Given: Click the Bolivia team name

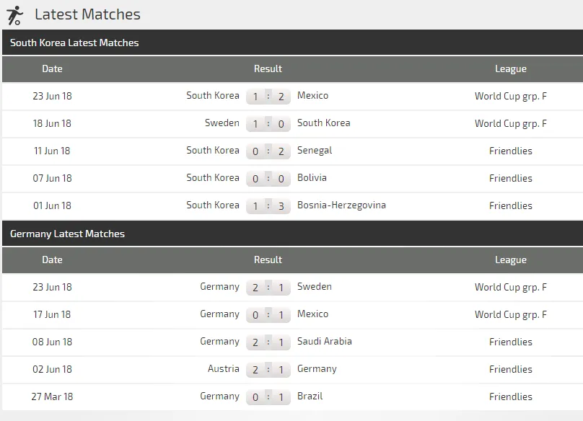Looking at the screenshot, I should pyautogui.click(x=312, y=178).
